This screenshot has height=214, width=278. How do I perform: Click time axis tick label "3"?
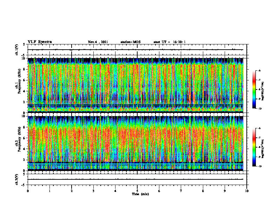click(x=93, y=191)
